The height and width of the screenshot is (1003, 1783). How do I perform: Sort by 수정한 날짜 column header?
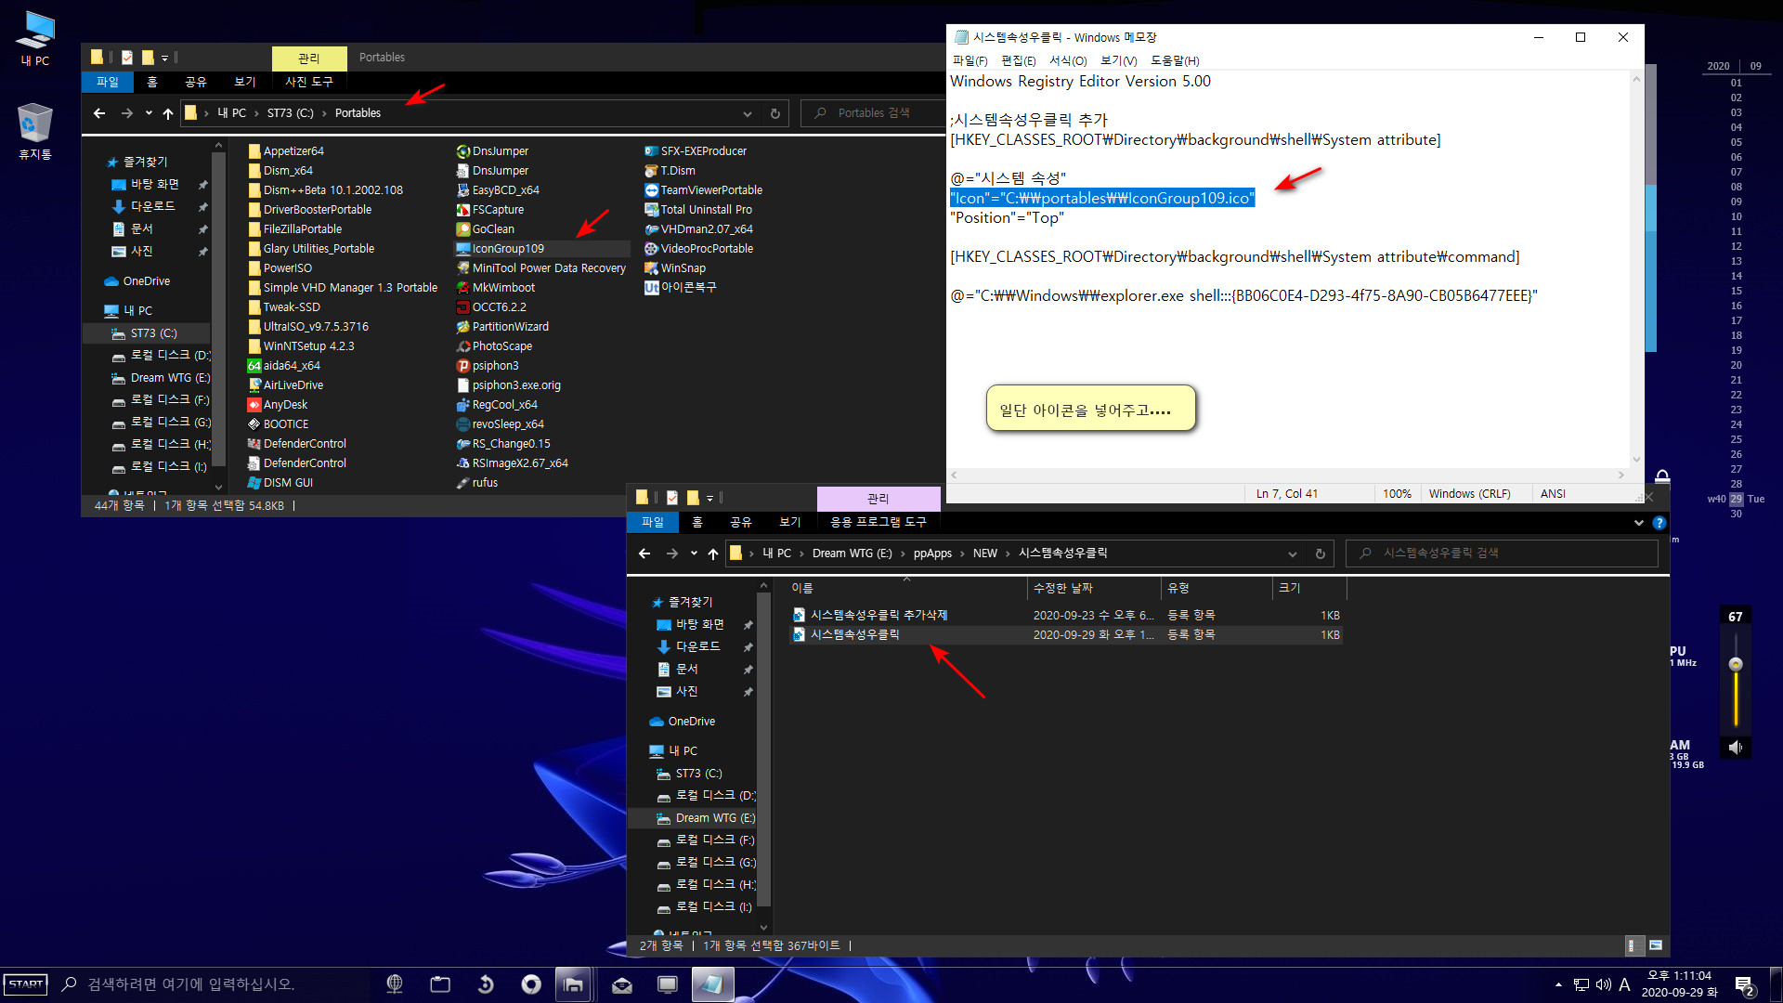tap(1094, 588)
